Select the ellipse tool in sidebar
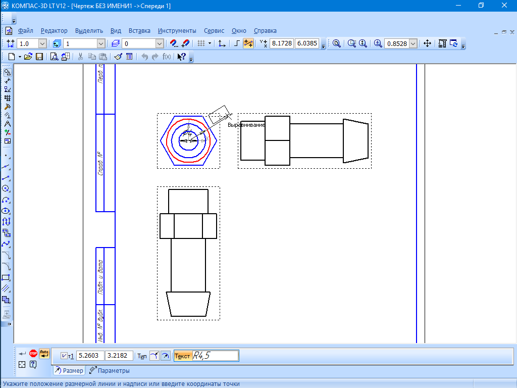Image resolution: width=517 pixels, height=388 pixels. 6,211
